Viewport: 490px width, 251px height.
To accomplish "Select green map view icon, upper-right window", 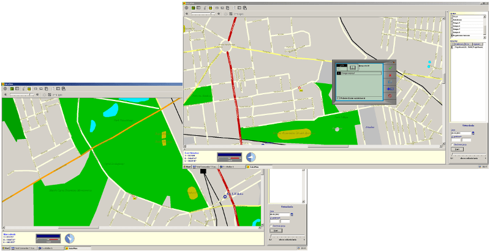I will point(193,8).
